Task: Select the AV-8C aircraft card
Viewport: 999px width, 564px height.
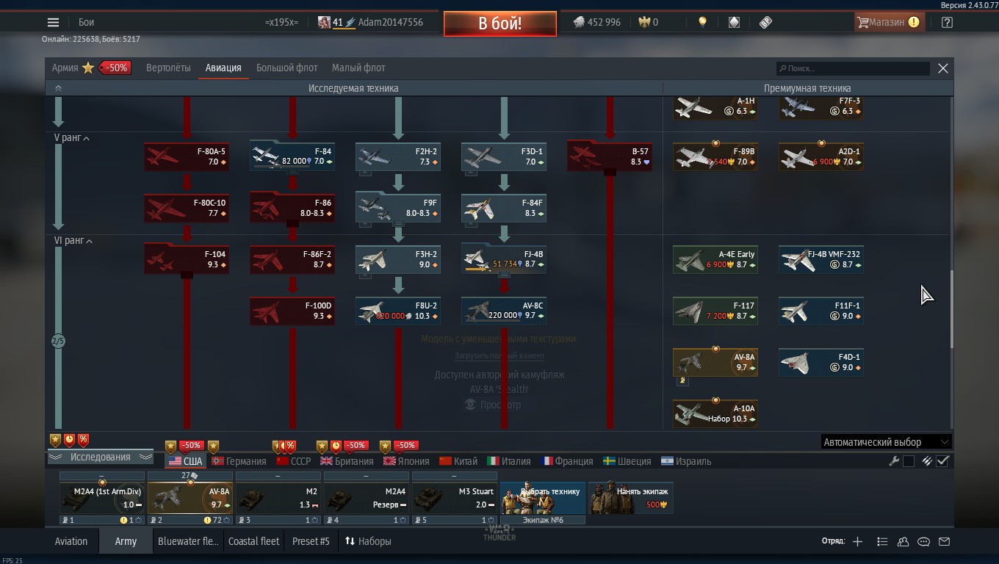Action: 504,311
